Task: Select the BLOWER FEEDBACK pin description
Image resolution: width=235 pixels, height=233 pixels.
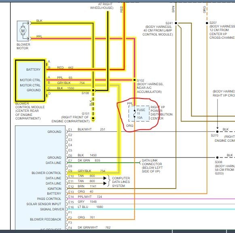Action: (46, 219)
